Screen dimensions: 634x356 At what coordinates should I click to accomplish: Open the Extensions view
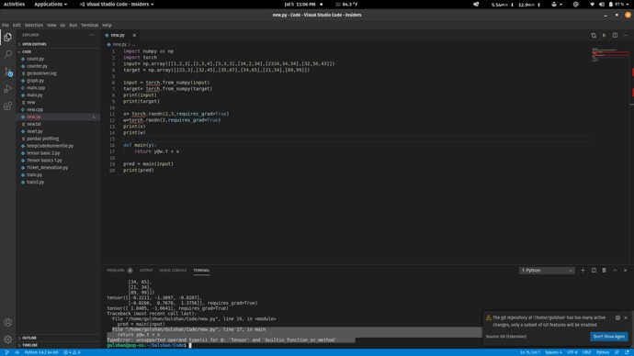[7, 106]
